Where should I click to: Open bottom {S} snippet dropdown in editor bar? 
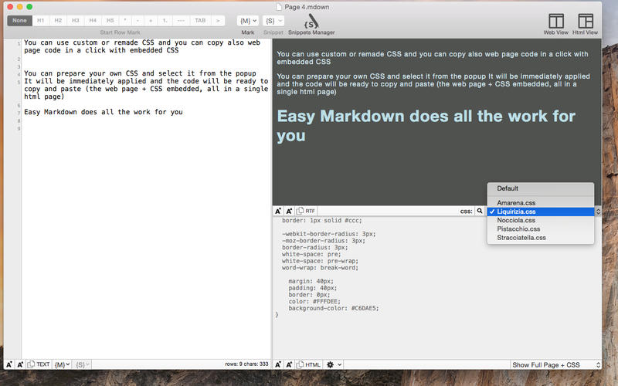click(x=83, y=364)
